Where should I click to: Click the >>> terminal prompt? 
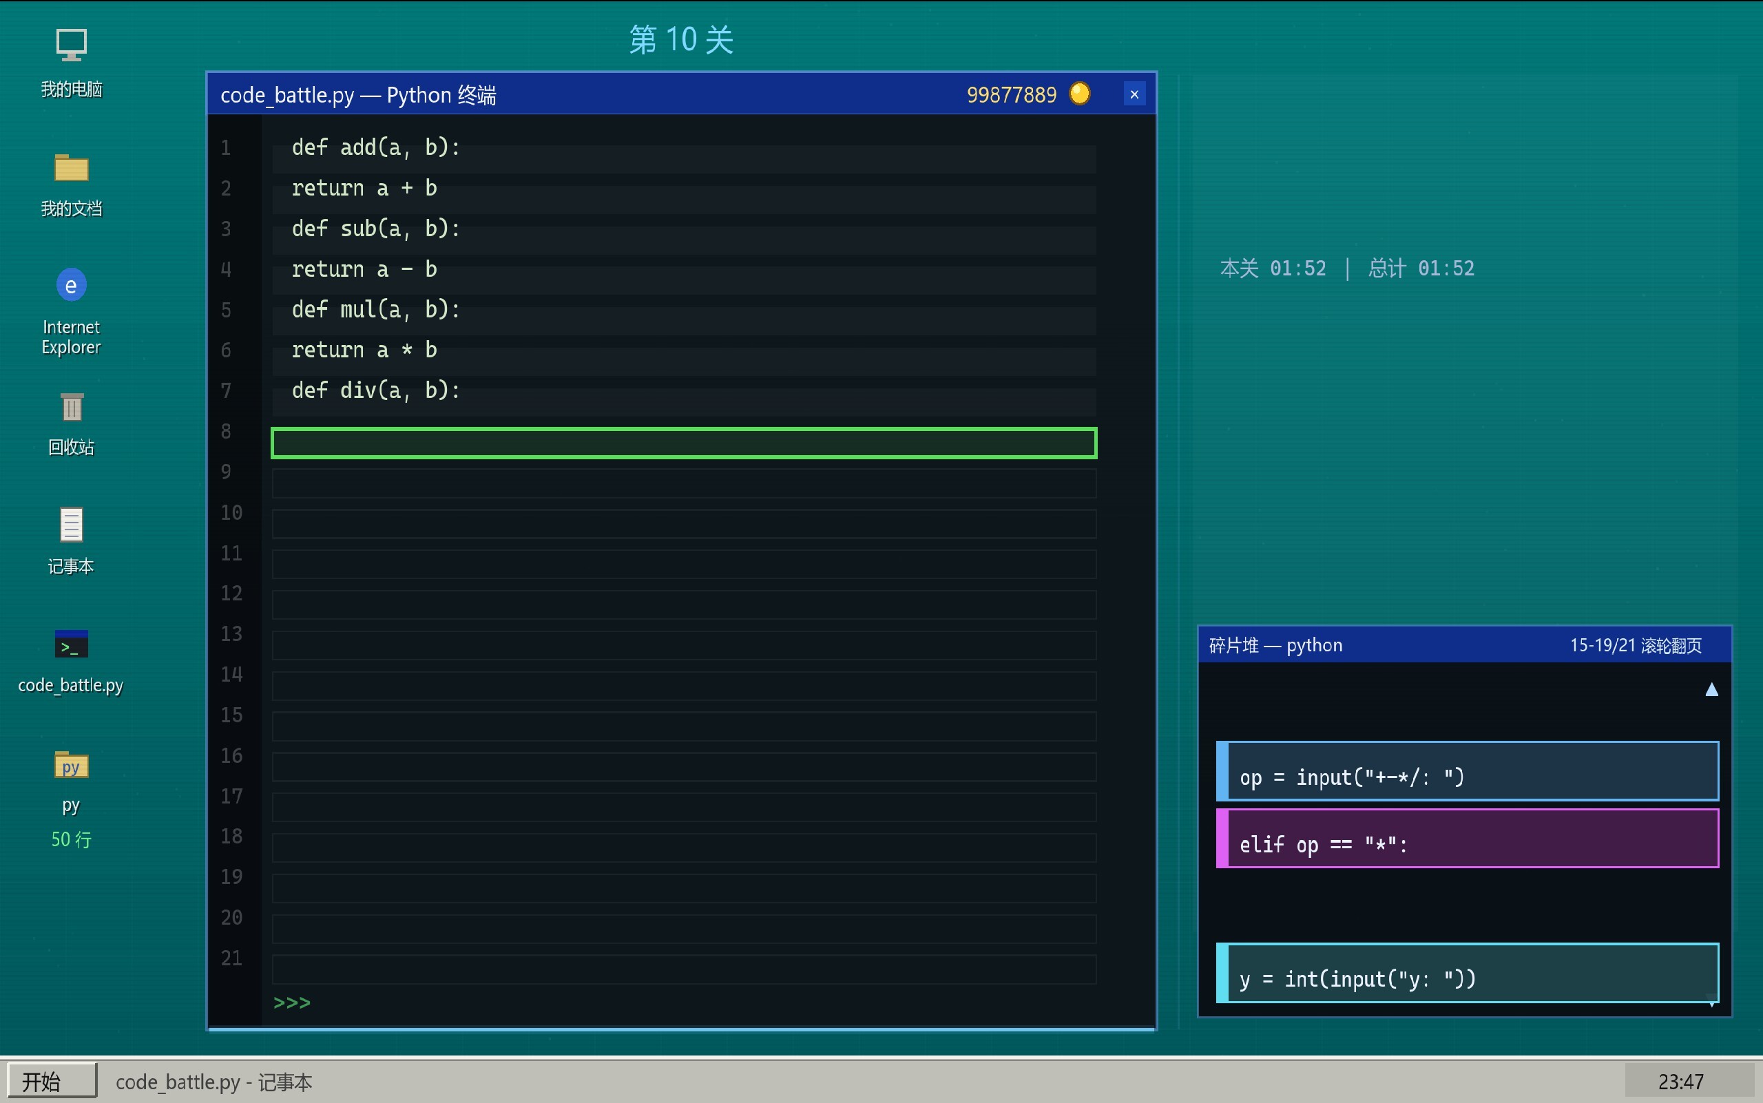click(x=292, y=1002)
